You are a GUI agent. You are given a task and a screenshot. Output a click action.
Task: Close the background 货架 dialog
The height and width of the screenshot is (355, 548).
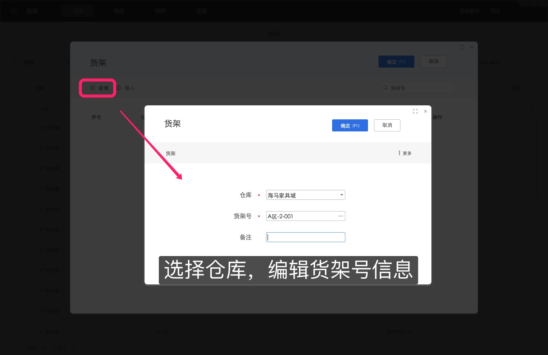pos(472,48)
